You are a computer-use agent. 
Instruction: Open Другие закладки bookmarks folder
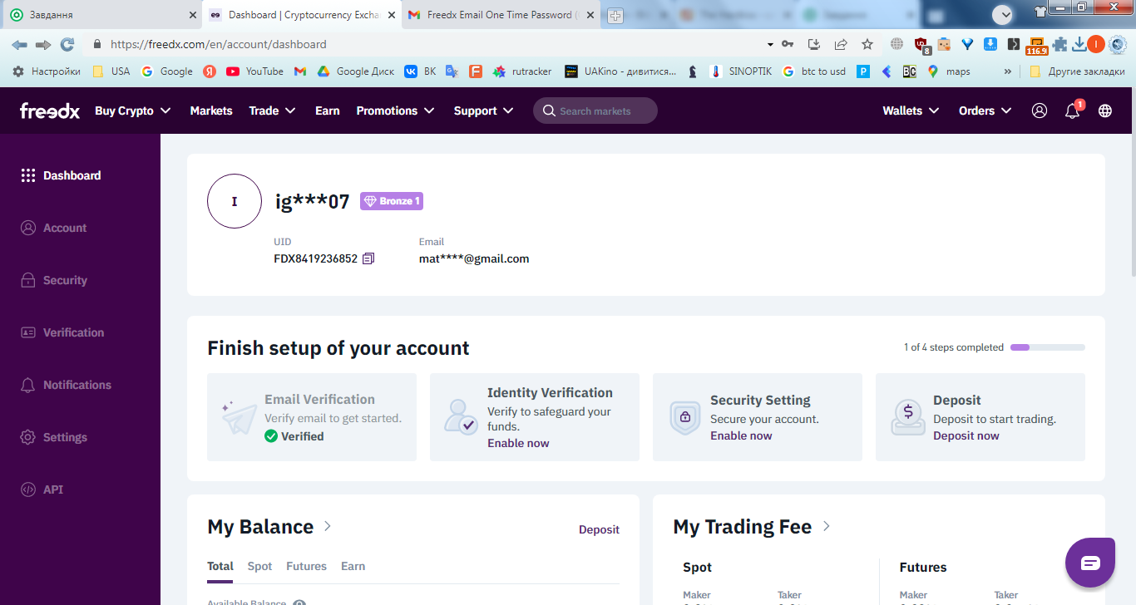[x=1077, y=71]
